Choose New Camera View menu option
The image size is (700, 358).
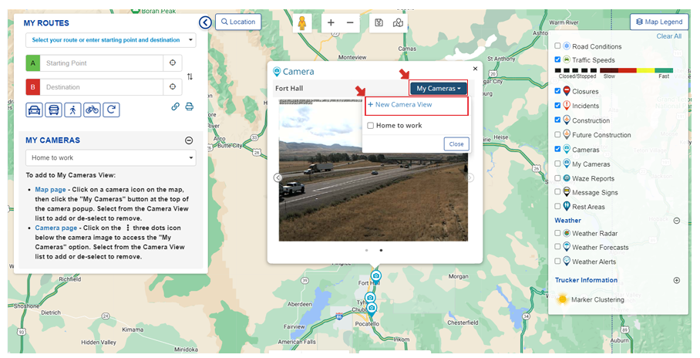tap(400, 105)
